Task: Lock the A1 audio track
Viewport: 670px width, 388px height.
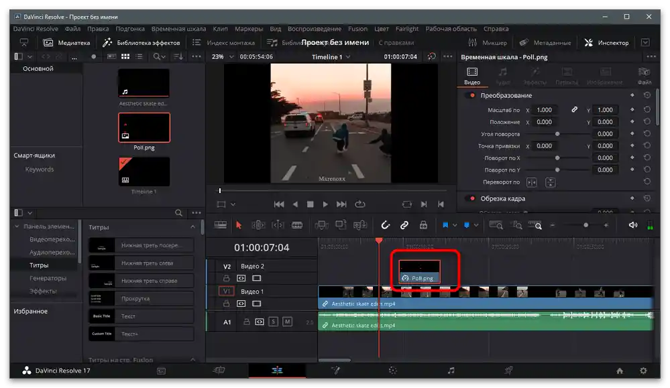Action: pos(247,322)
